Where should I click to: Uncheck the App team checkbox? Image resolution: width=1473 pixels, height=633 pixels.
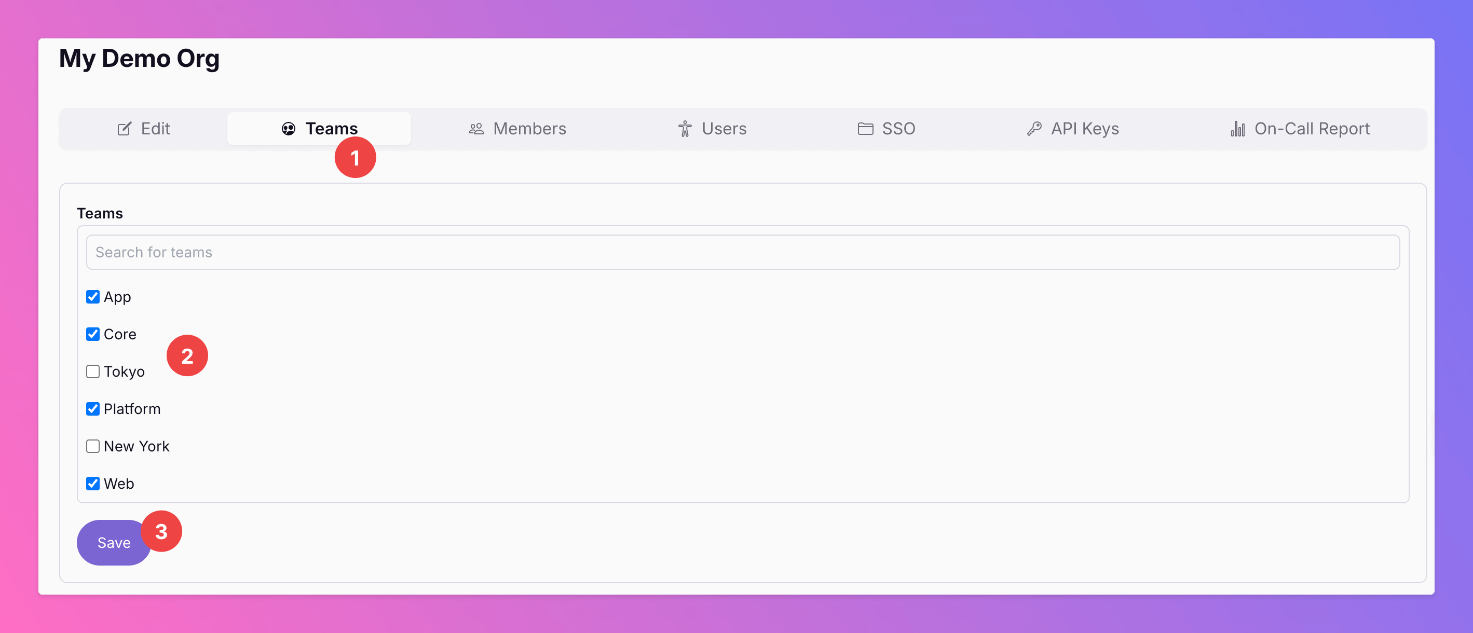pyautogui.click(x=92, y=297)
